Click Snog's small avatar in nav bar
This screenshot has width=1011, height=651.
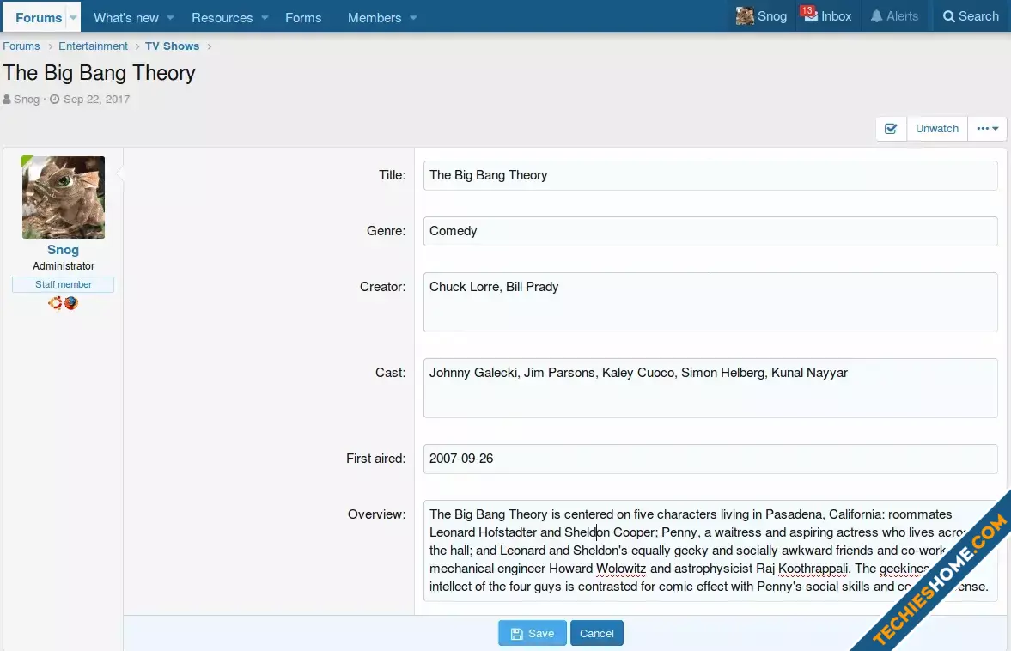coord(745,16)
